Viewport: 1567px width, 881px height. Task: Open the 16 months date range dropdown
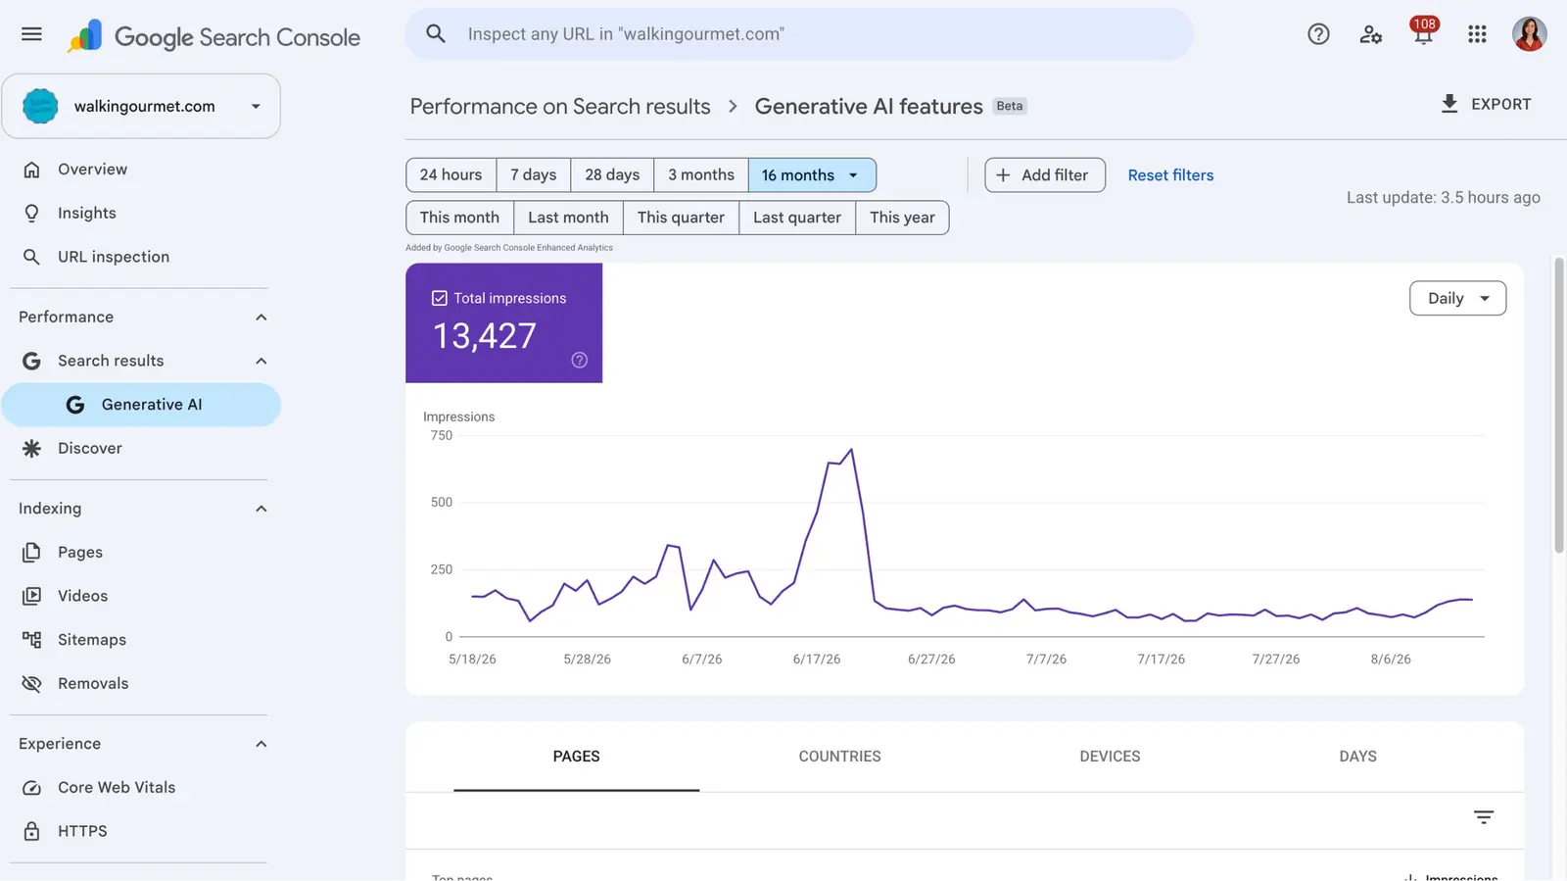click(x=812, y=175)
